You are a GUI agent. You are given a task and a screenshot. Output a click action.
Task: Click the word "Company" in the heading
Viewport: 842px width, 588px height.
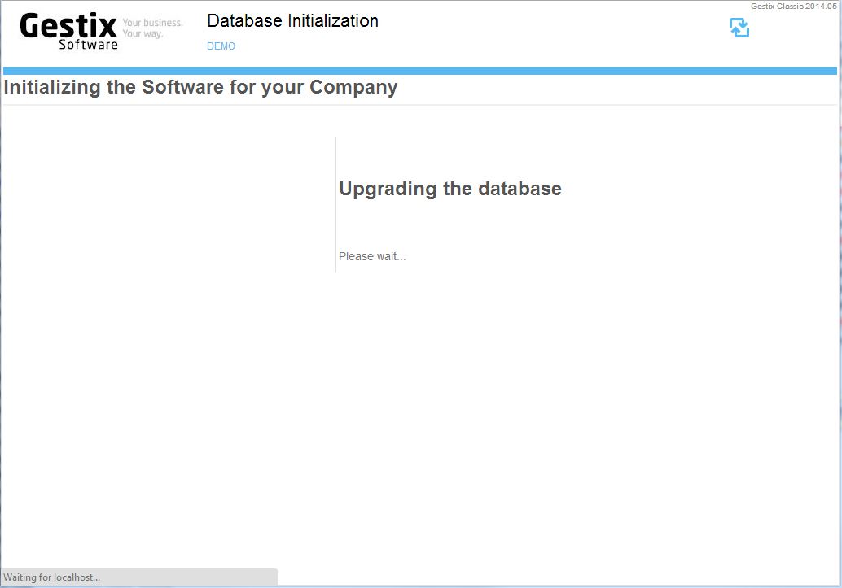click(353, 87)
